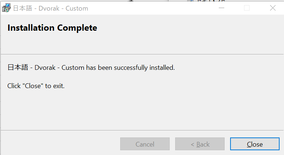
Task: Click the 日本語 characters in the body message
Action: [18, 67]
